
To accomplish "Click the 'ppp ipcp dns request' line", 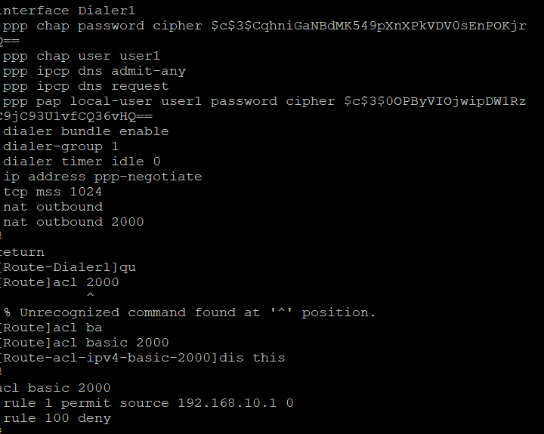I will [86, 86].
